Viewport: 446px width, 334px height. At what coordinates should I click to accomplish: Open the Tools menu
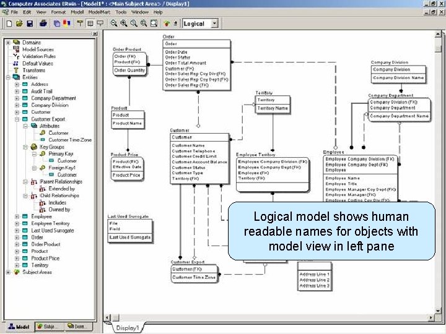point(121,12)
